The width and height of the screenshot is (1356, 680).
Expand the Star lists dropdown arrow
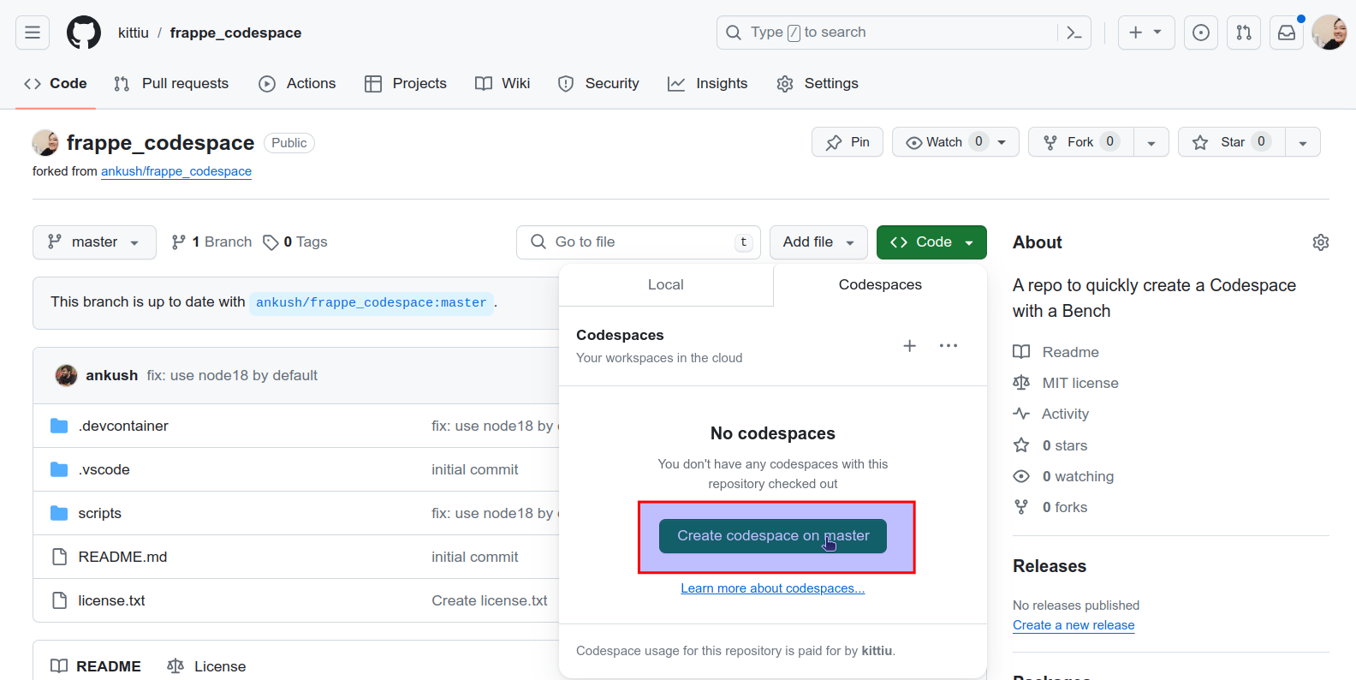pos(1303,142)
